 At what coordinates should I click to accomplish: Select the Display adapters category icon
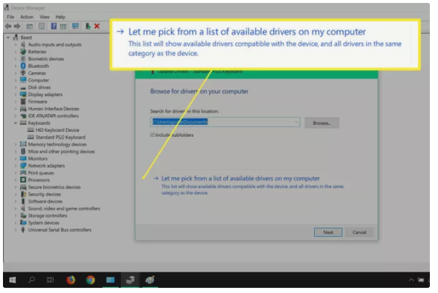coord(23,94)
